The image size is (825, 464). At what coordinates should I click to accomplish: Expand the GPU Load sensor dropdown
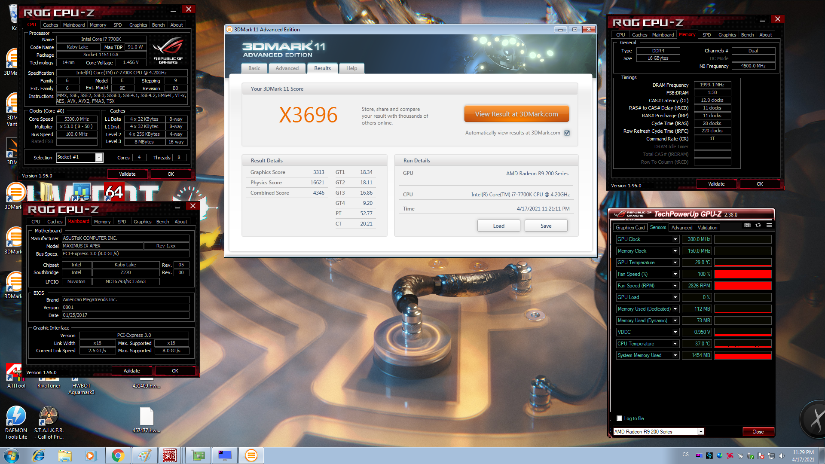click(675, 297)
